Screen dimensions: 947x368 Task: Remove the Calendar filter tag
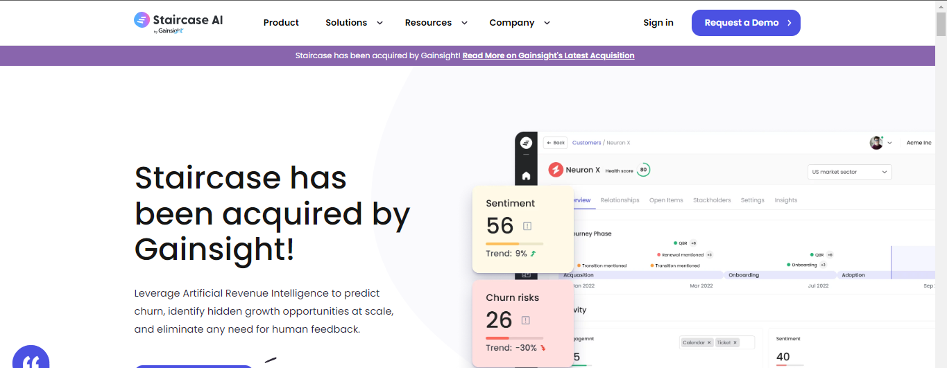click(x=709, y=342)
